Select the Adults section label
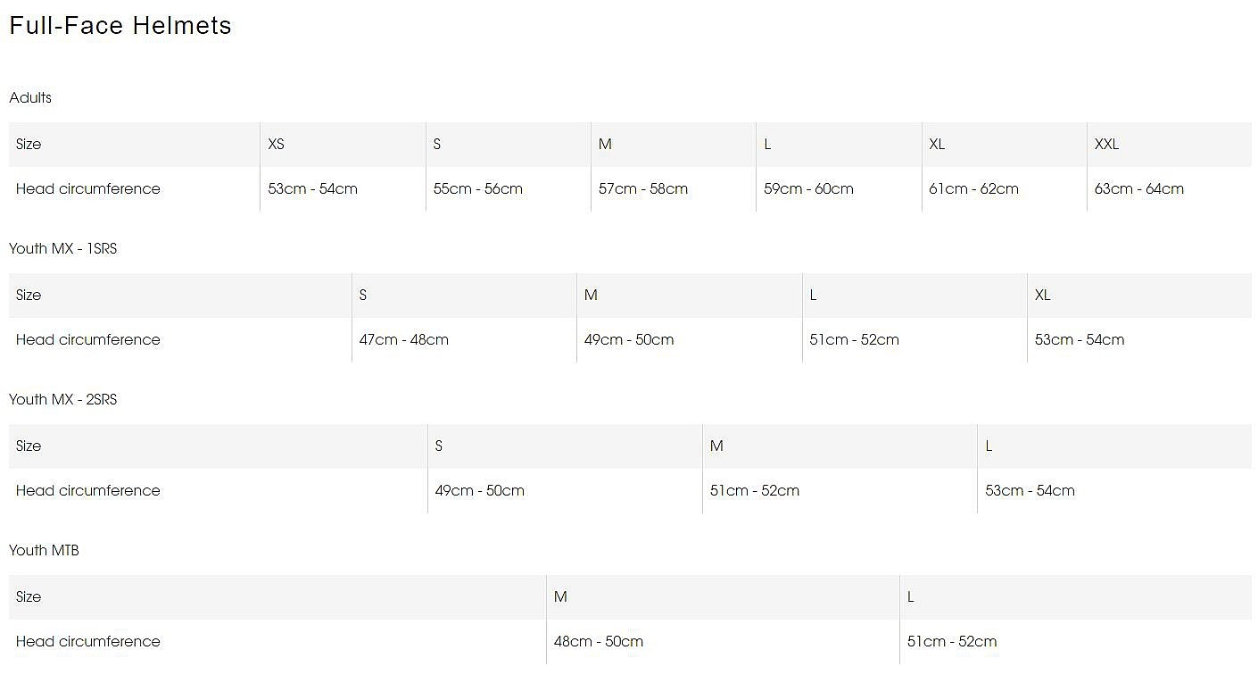This screenshot has width=1258, height=675. point(30,97)
